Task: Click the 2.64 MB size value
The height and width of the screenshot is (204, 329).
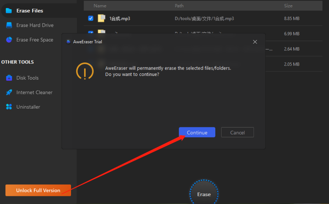Action: (292, 49)
